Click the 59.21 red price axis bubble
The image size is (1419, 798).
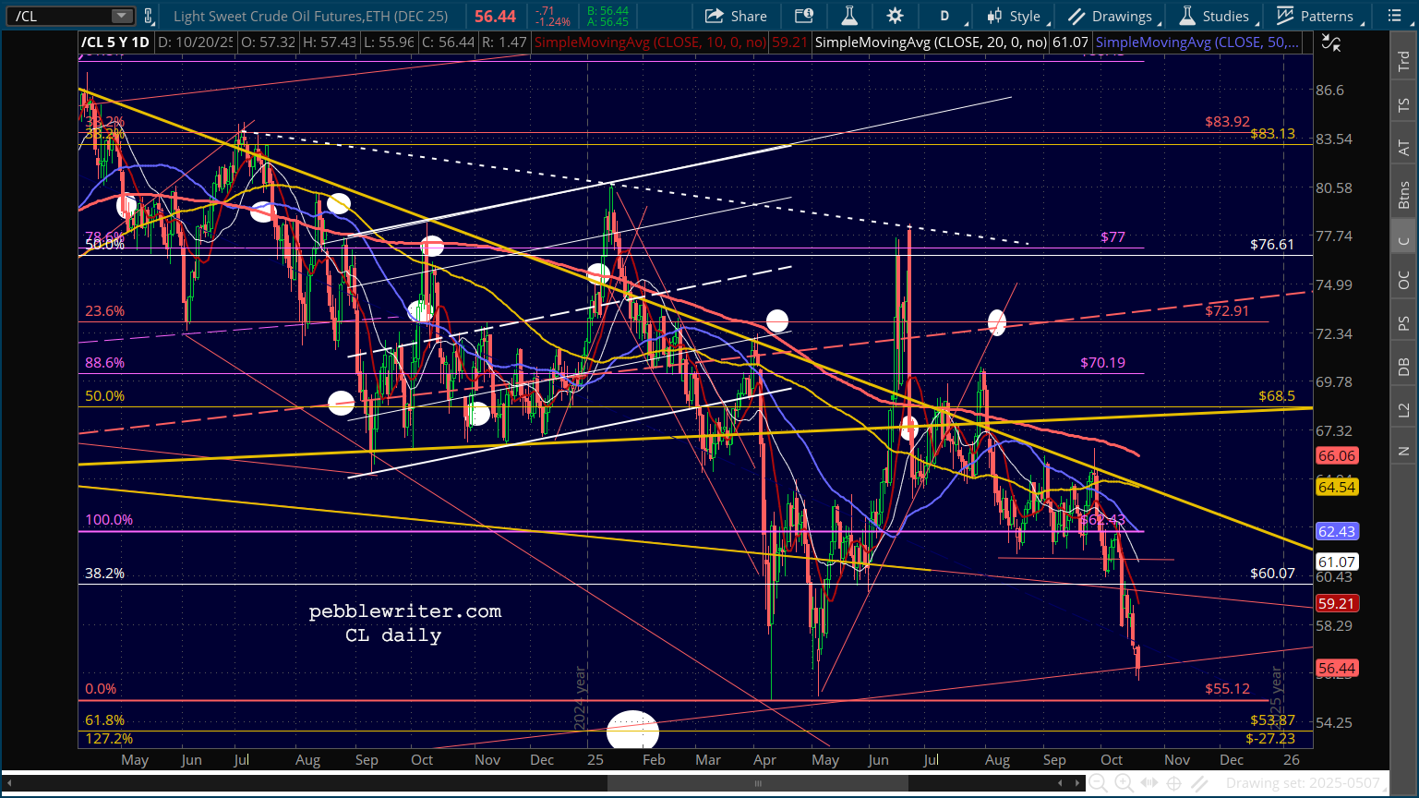tap(1337, 603)
